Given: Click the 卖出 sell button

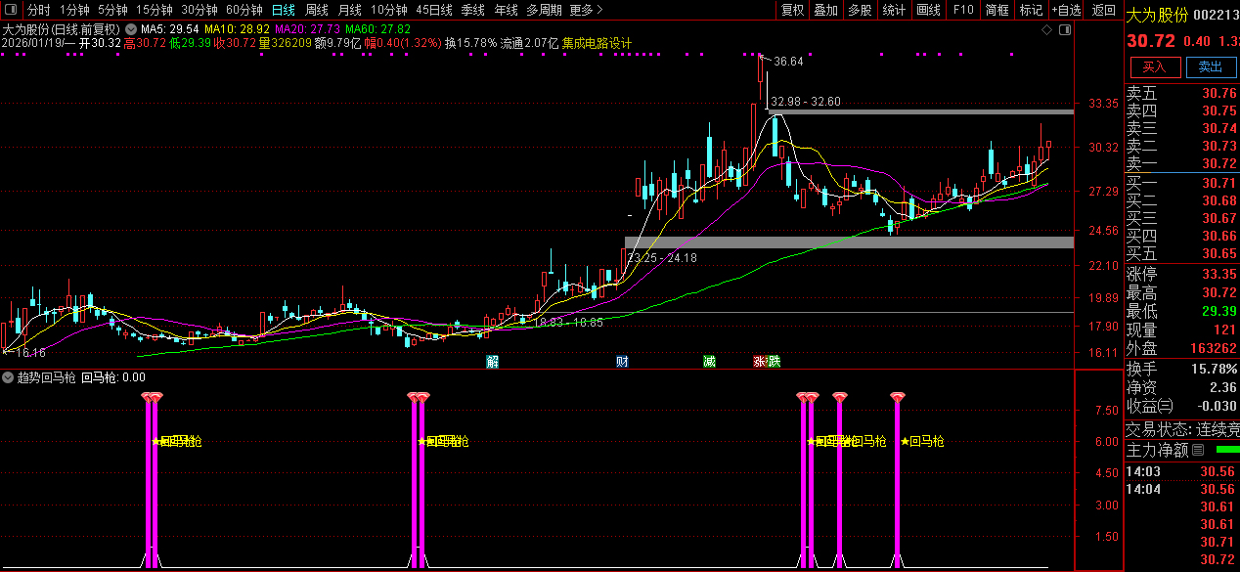Looking at the screenshot, I should [x=1211, y=66].
